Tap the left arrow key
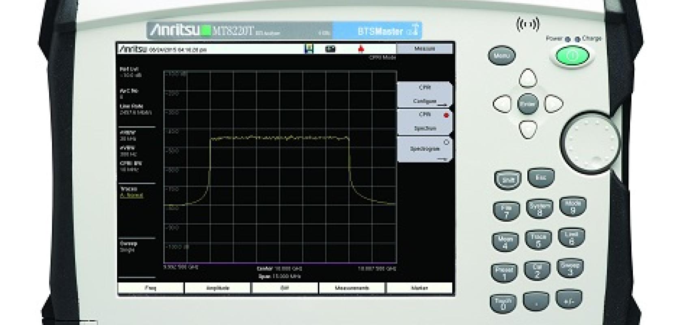The image size is (682, 325). click(502, 104)
